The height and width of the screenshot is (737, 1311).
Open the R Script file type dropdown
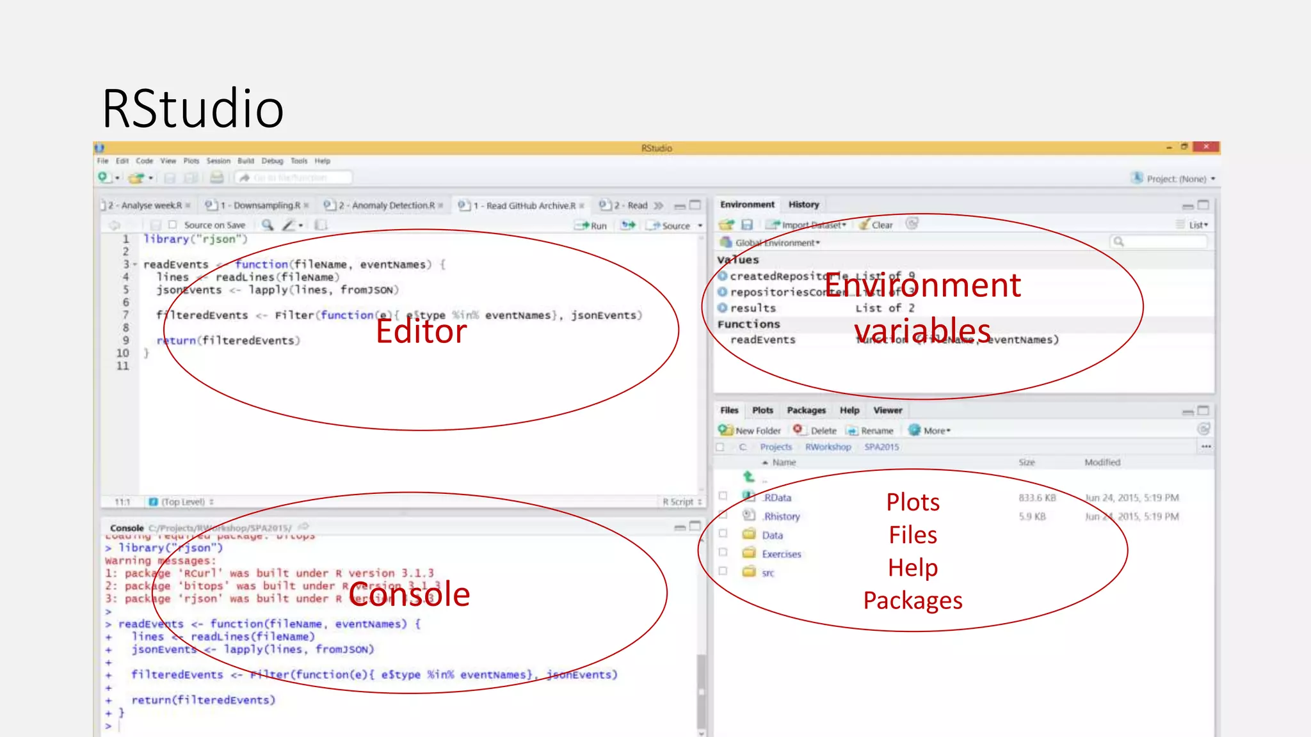coord(682,502)
